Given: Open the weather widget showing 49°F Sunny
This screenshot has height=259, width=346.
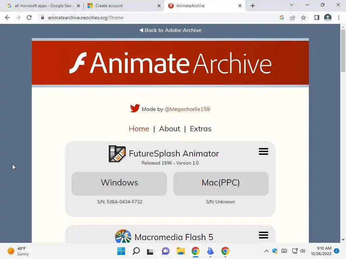Looking at the screenshot, I should (18, 251).
